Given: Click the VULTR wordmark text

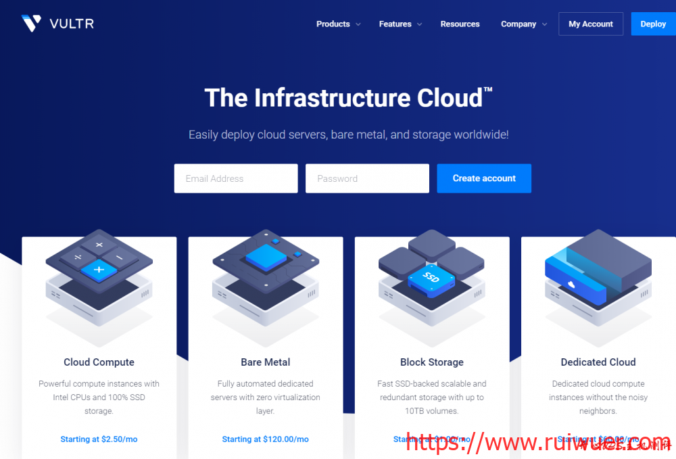Looking at the screenshot, I should (72, 24).
